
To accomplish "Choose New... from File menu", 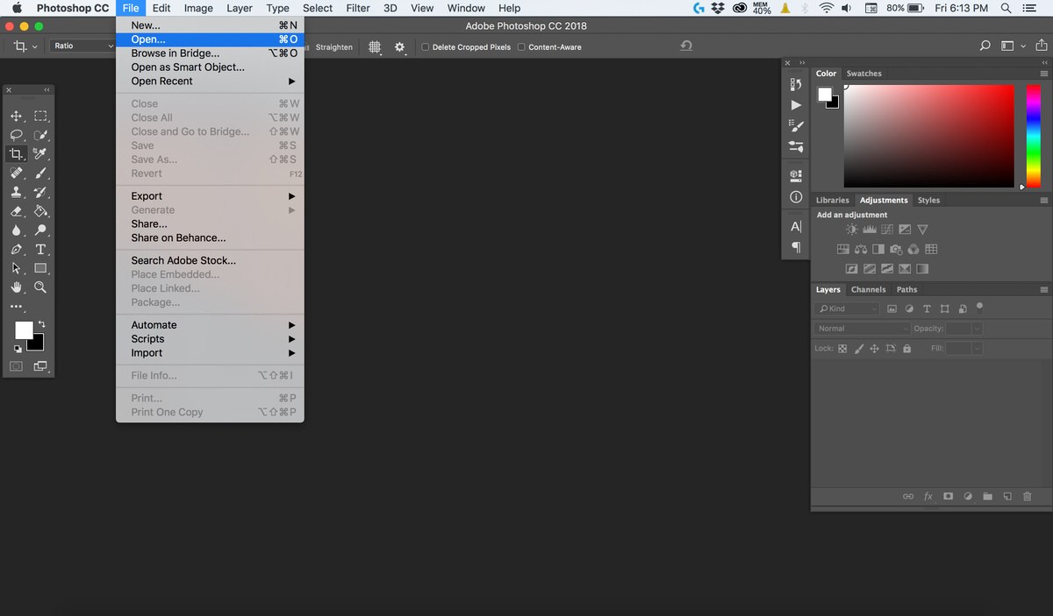I will pos(211,25).
